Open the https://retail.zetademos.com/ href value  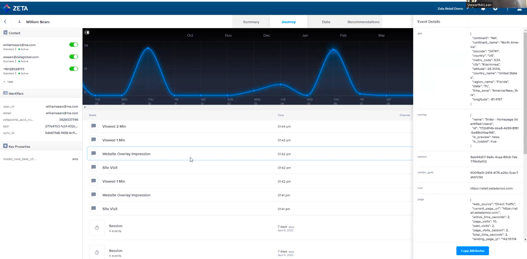pos(492,188)
